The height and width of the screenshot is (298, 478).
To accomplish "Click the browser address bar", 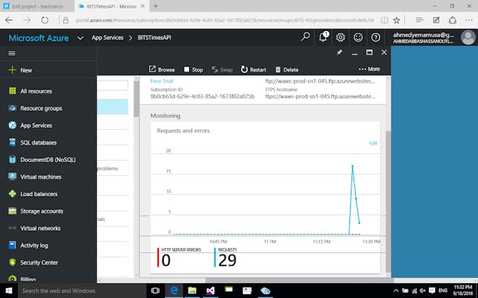I will (225, 20).
